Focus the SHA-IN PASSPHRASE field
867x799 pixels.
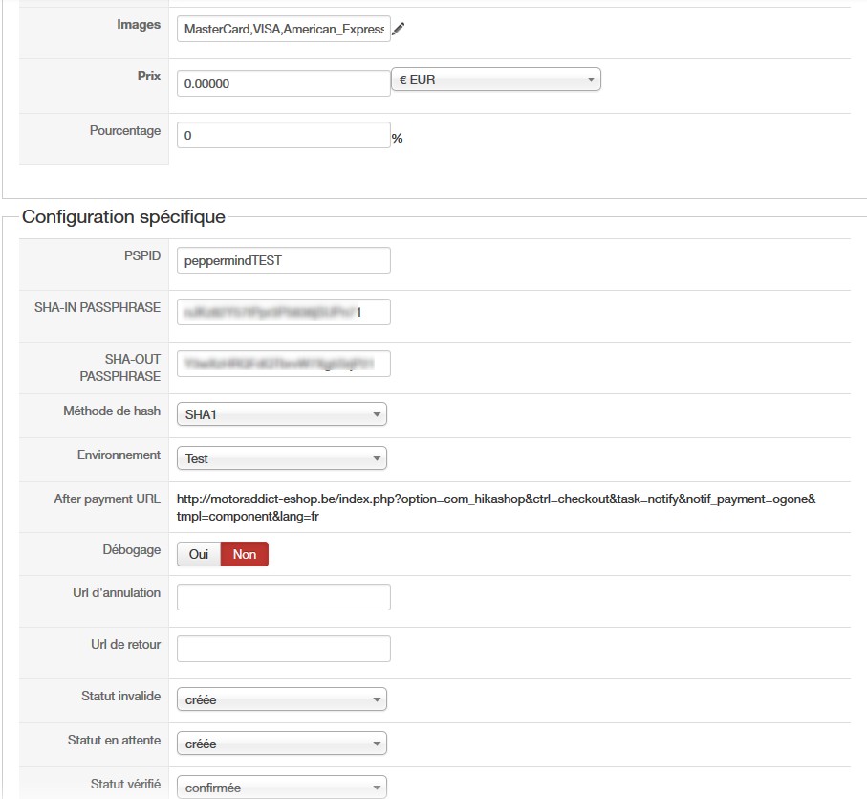(x=284, y=312)
